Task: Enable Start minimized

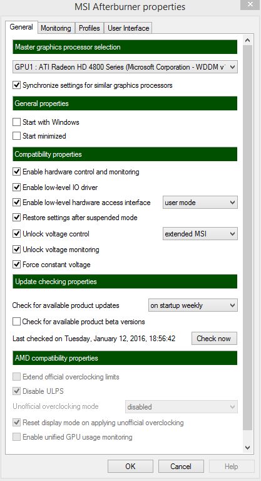Action: click(16, 136)
